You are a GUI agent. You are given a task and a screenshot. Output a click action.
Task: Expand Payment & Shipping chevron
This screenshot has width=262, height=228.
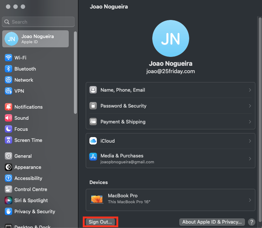250,122
